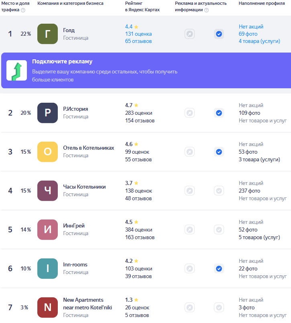Open the '131 оценка' link for Голд

point(138,34)
